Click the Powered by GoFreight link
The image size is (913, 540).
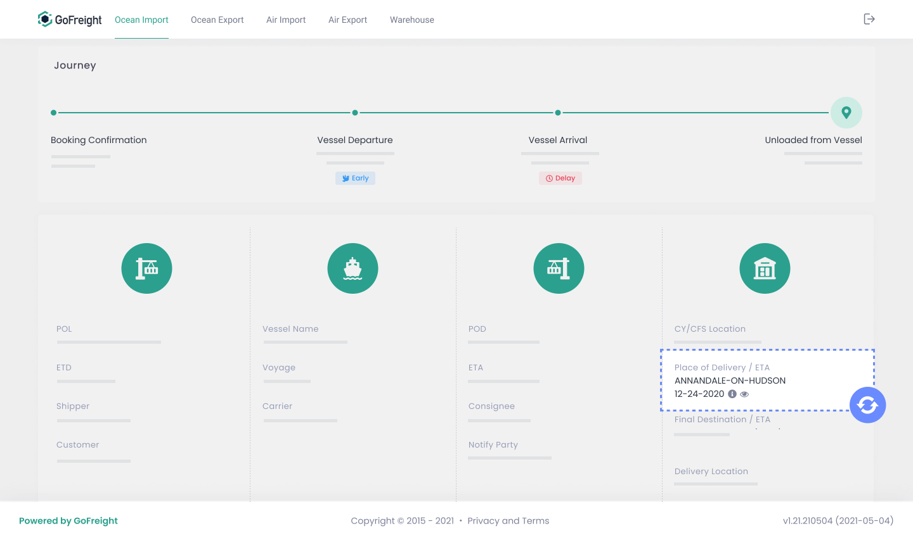[x=68, y=520]
